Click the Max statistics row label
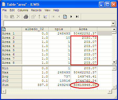The image size is (118, 100). 12,72
